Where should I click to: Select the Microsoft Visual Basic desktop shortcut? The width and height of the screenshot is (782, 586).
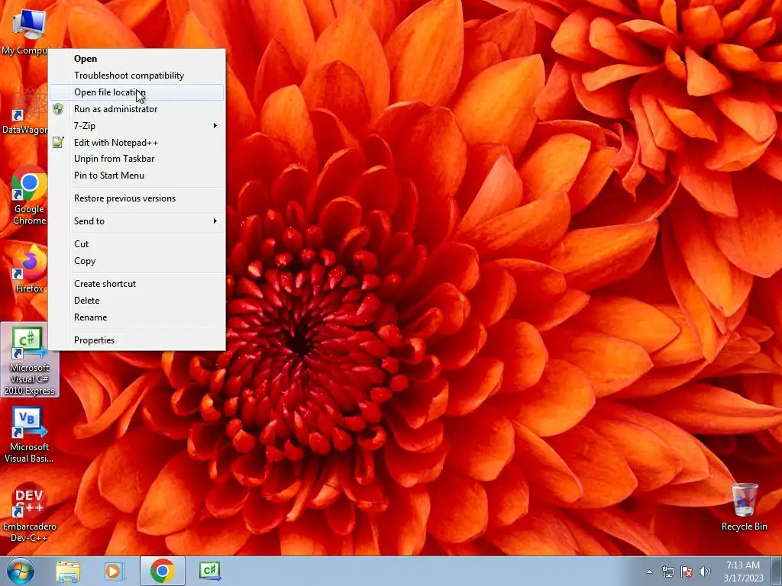[30, 436]
